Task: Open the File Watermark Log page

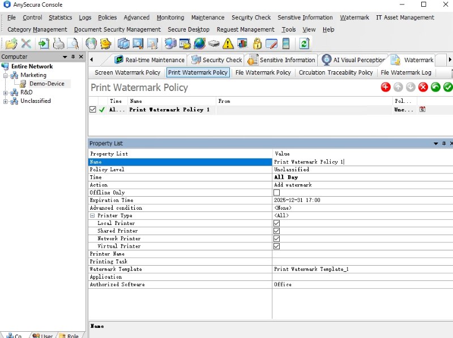Action: (x=406, y=72)
